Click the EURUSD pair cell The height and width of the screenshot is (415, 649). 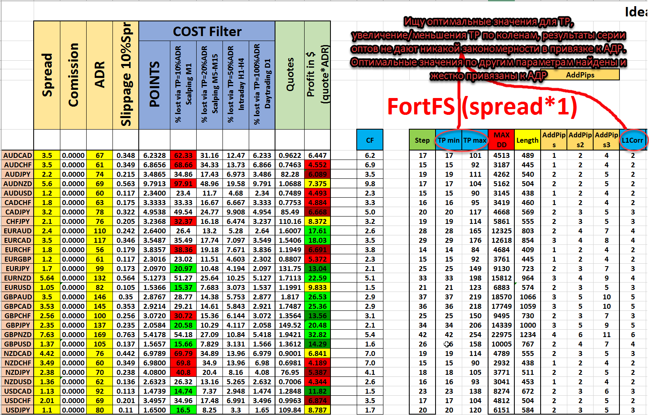pyautogui.click(x=18, y=287)
